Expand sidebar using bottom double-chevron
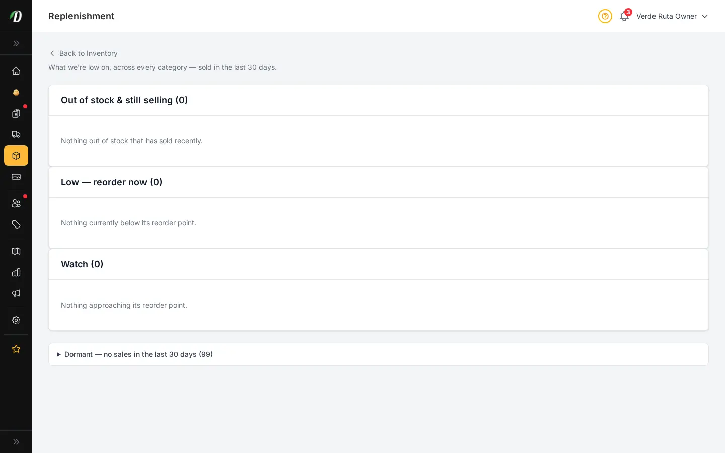725x453 pixels. [x=16, y=442]
